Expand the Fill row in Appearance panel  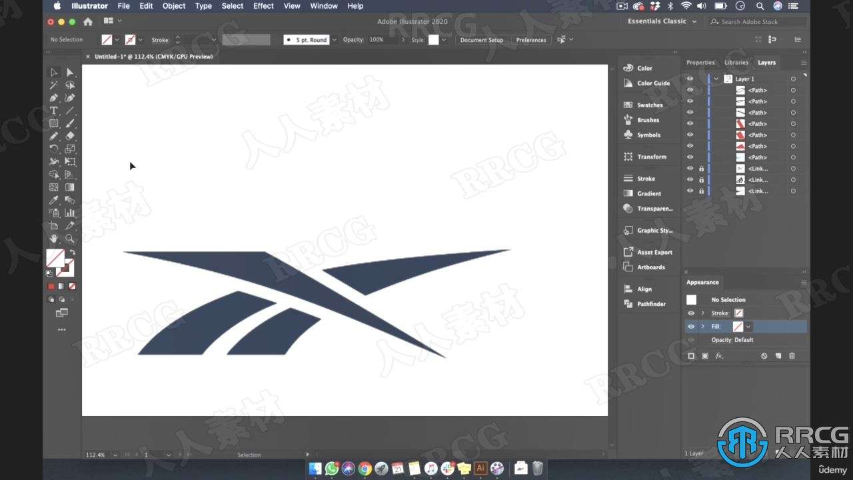click(702, 327)
